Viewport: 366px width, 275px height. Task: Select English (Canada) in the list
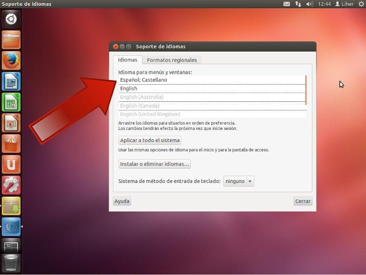click(212, 106)
